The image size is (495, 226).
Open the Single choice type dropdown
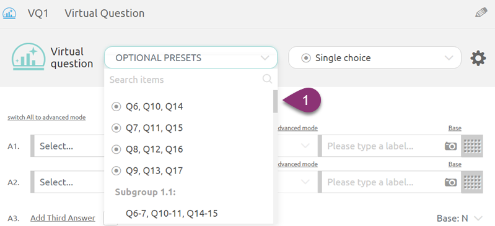click(375, 57)
